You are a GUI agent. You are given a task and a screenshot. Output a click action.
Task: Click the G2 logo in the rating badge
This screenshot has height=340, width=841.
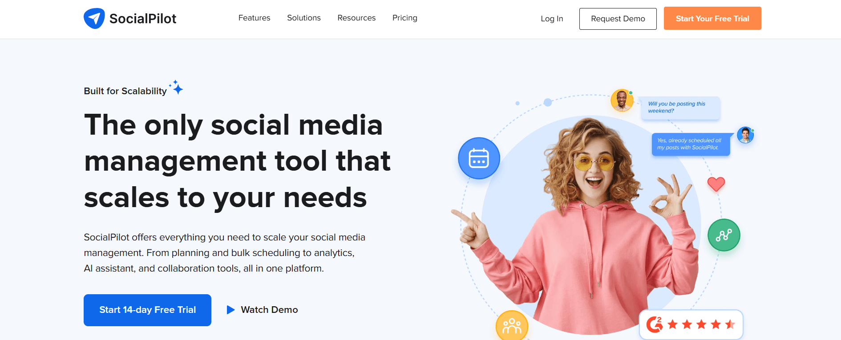pos(654,324)
